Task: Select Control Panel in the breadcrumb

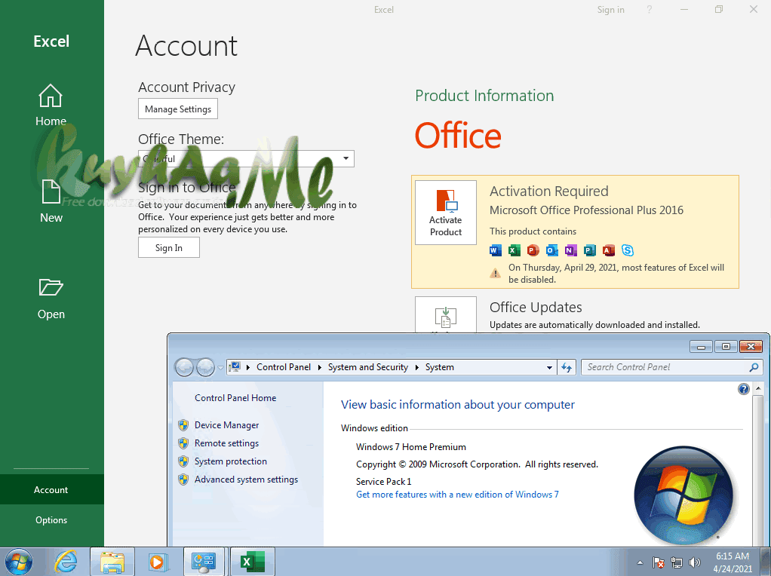Action: tap(283, 367)
